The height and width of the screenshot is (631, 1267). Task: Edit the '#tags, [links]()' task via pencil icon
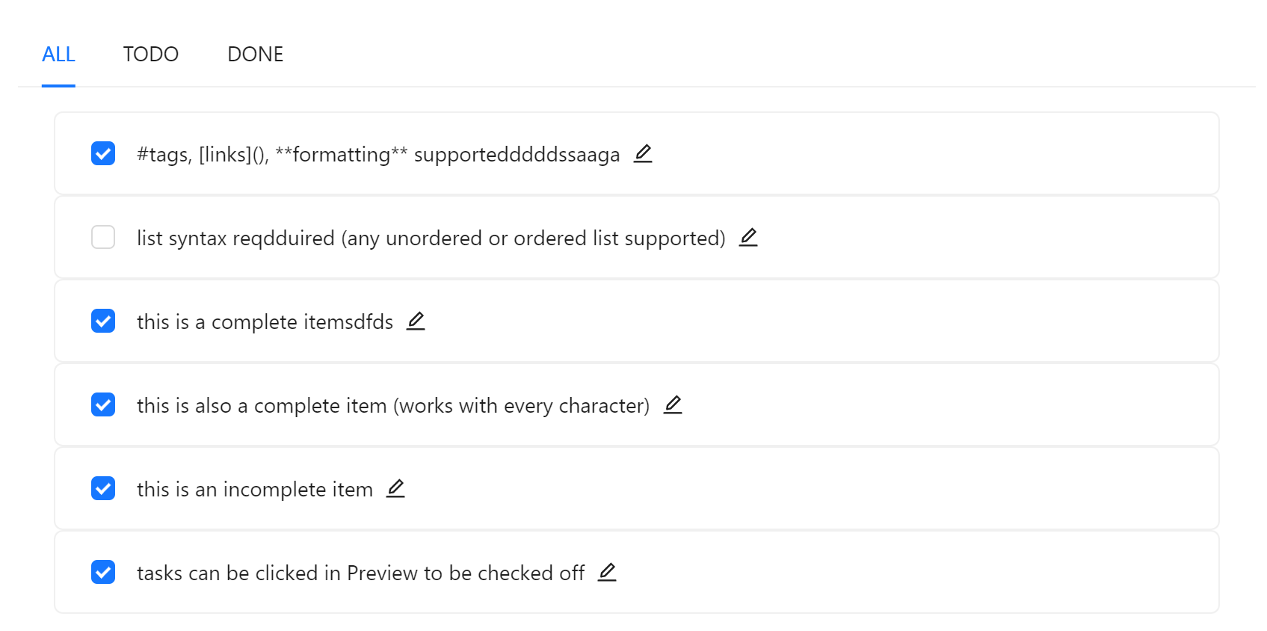pyautogui.click(x=643, y=153)
